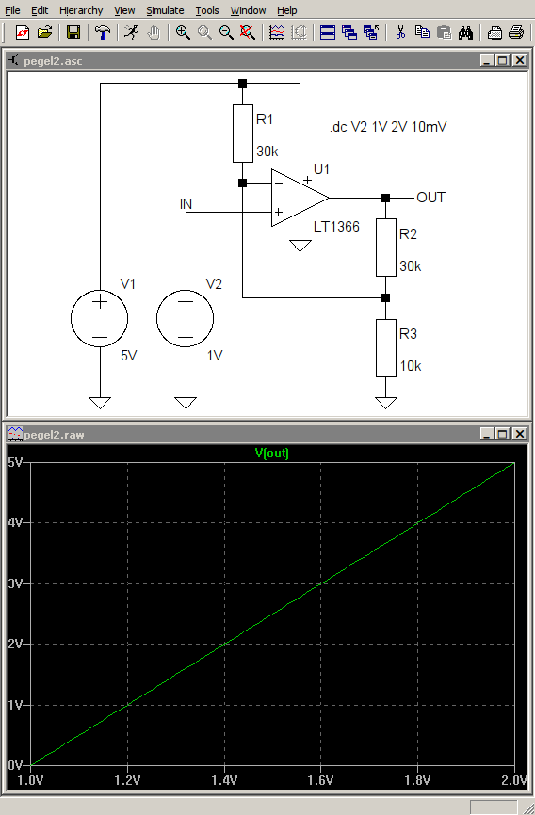Open the Edit menu
535x815 pixels.
pos(40,10)
